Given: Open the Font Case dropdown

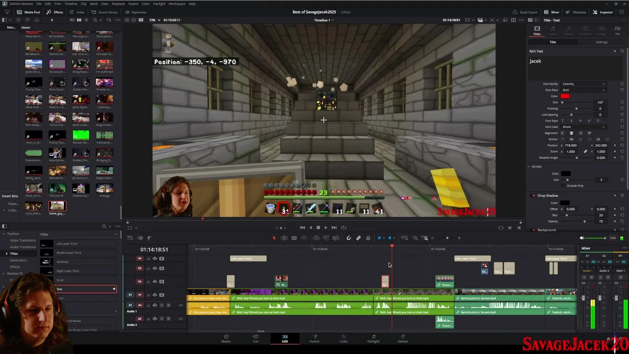Looking at the screenshot, I should click(x=583, y=127).
